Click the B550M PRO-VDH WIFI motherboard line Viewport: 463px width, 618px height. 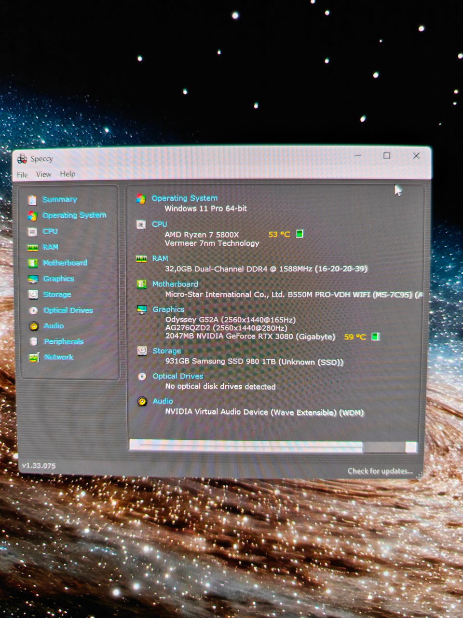[x=294, y=295]
